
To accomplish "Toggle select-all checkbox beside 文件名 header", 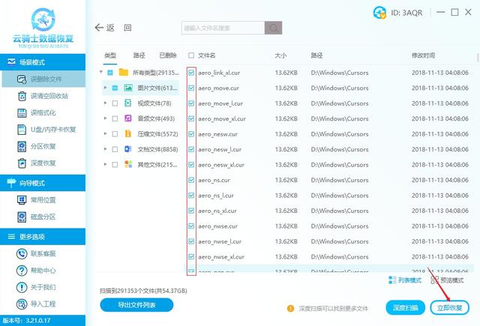I will coord(191,55).
